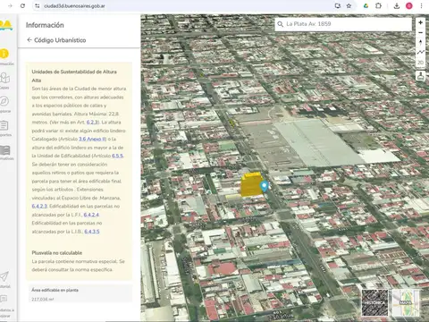Toggle terrain relief line icon
Viewport: 429px width, 322px height.
tap(420, 53)
